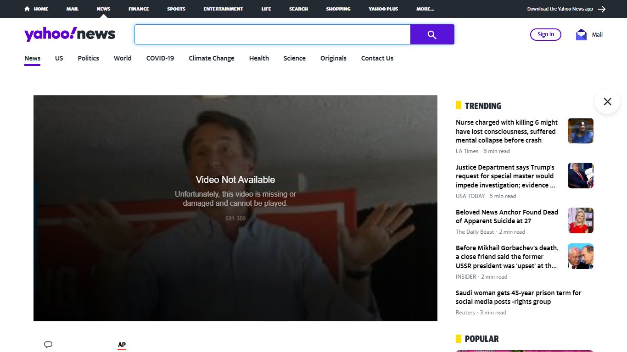Focus the Yahoo search text field

273,34
